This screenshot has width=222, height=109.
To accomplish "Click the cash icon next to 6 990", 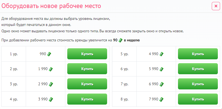I will pyautogui.click(x=161, y=84).
